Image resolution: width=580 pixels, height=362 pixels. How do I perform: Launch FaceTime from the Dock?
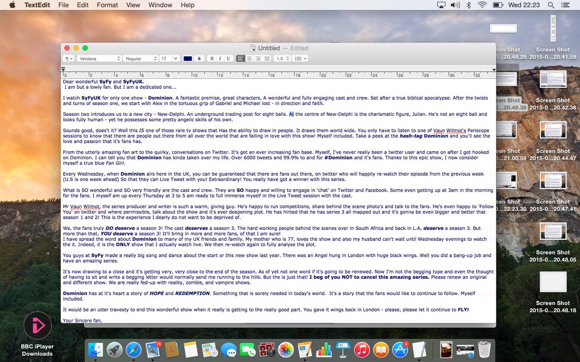(x=247, y=350)
